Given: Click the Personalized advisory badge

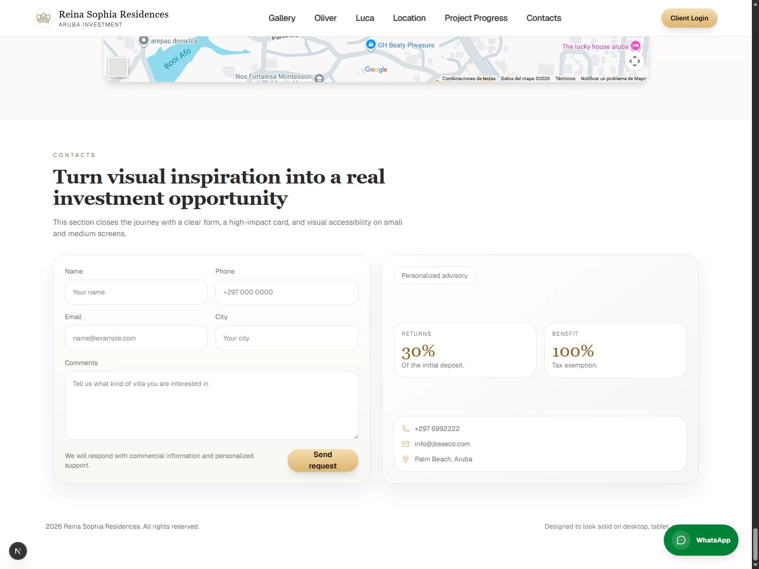Looking at the screenshot, I should [435, 275].
